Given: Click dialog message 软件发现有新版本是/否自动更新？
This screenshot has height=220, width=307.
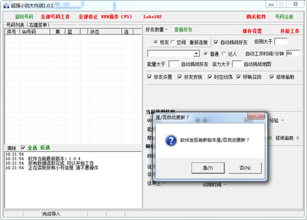Looking at the screenshot, I should pyautogui.click(x=215, y=140).
